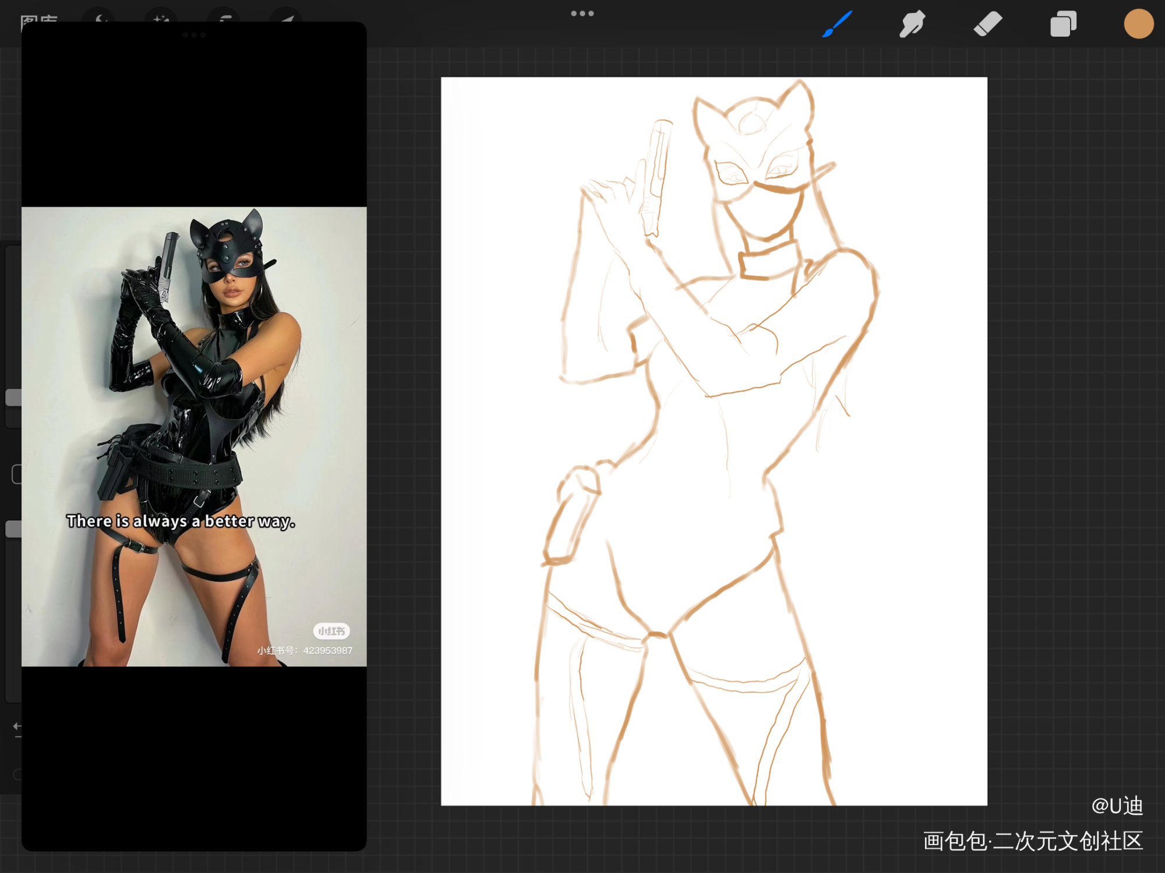
Task: Tap the reference photo in floating window
Action: [x=194, y=436]
